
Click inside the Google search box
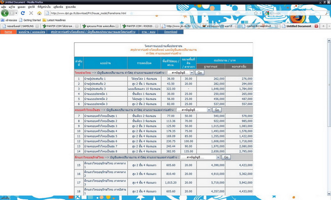[298, 13]
